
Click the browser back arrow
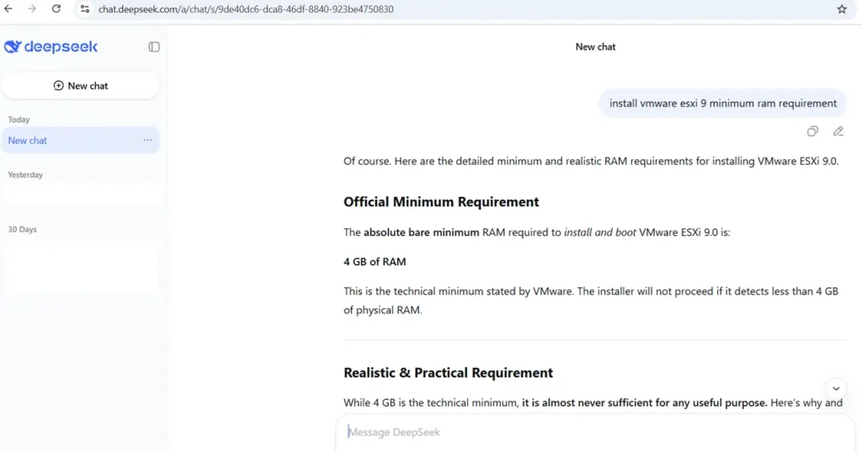tap(9, 9)
